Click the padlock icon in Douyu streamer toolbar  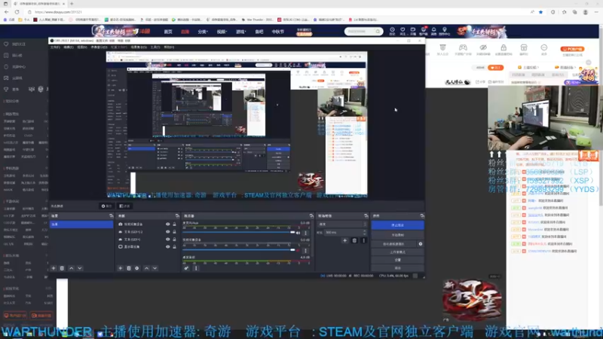tap(504, 47)
